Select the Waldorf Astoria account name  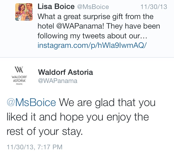66,72
